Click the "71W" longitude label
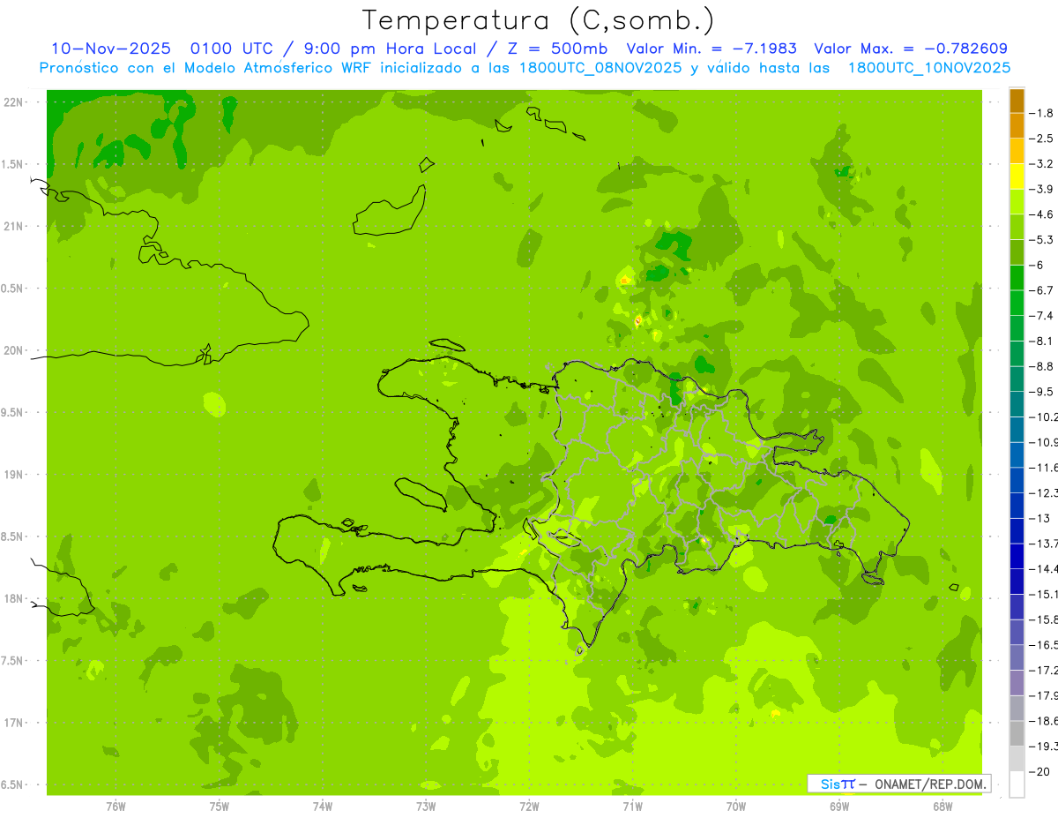1058x818 pixels. pos(632,806)
